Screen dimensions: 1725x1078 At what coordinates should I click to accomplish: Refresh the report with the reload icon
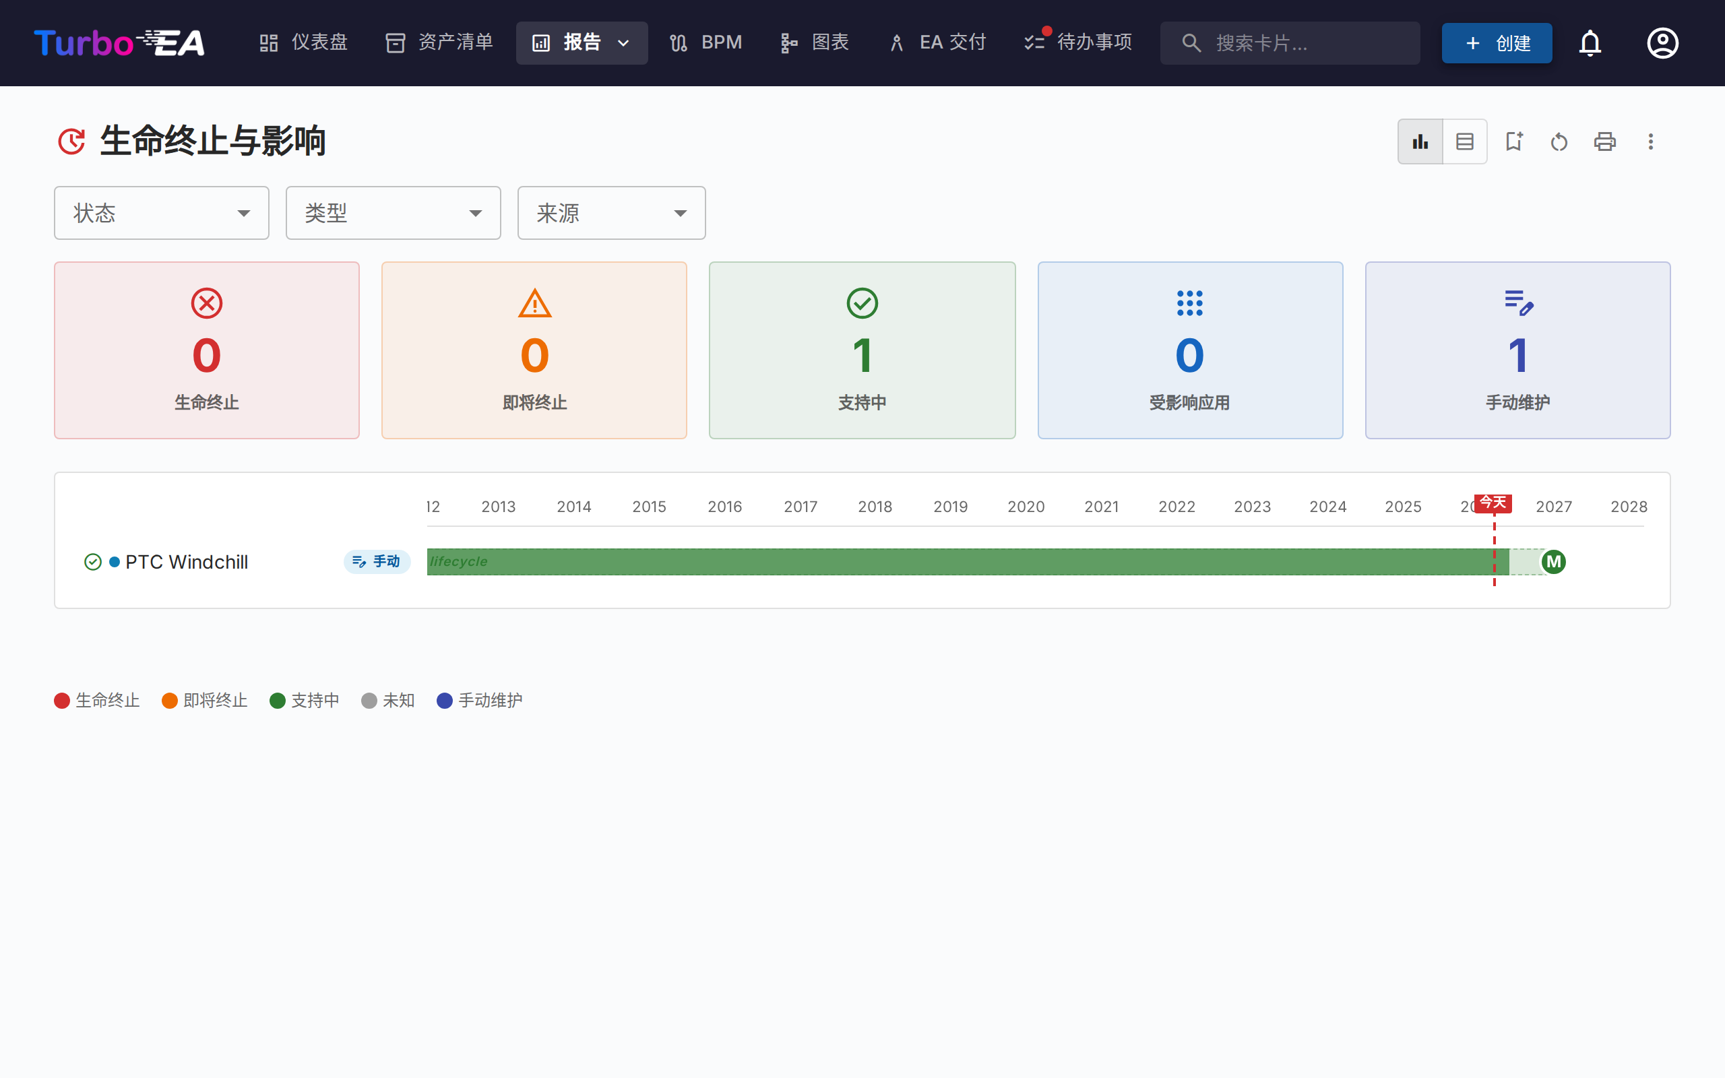1559,141
